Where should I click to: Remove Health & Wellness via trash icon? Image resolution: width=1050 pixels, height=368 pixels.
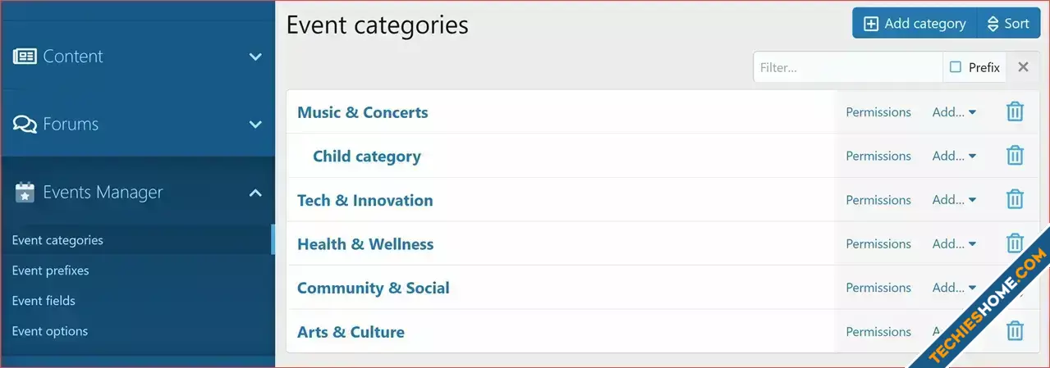(x=1015, y=243)
